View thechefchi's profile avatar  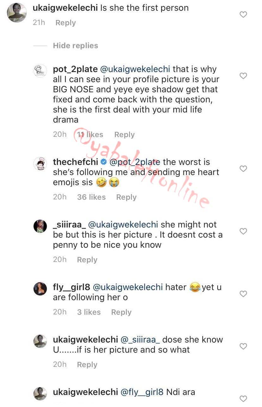tap(40, 163)
